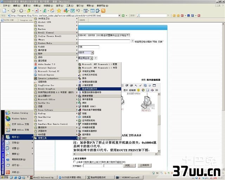
Task: Expand the 管理工具 submenu
Action: coord(56,138)
